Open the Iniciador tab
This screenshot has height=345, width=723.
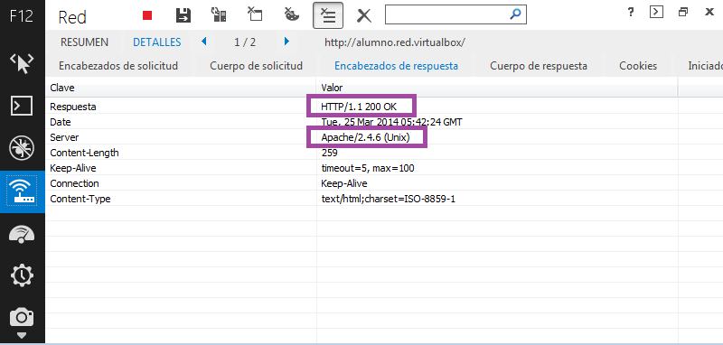coord(706,66)
